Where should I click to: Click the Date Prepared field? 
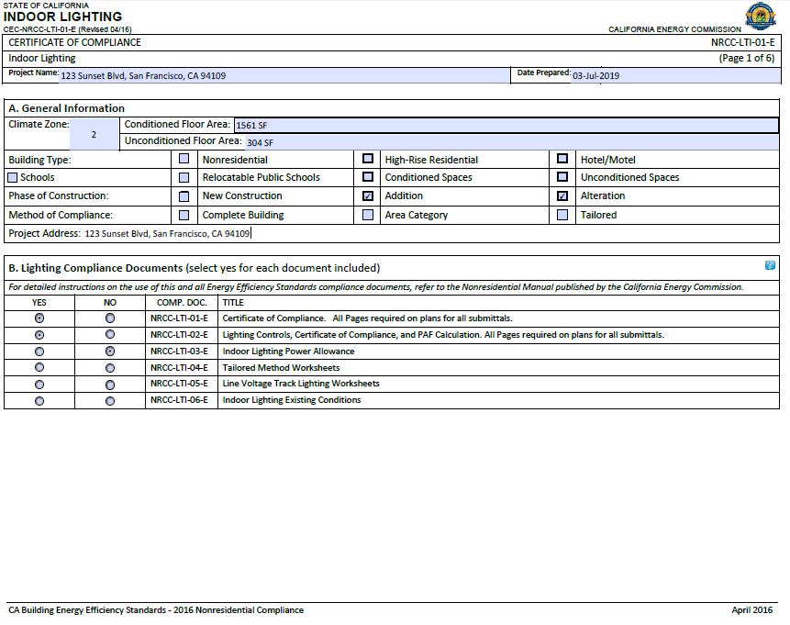coord(674,75)
